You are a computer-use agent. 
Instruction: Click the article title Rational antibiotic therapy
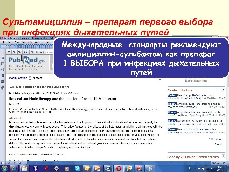[x=63, y=99]
